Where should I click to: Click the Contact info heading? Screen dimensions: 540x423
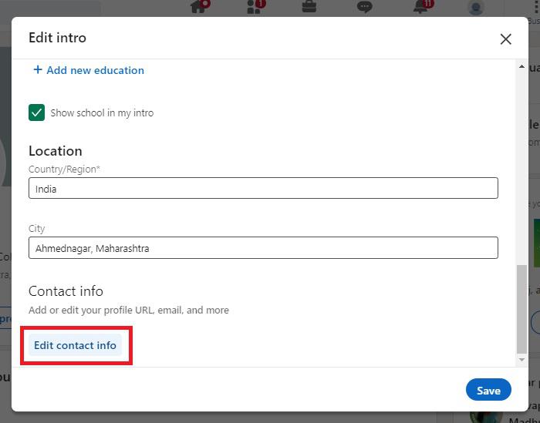[66, 291]
